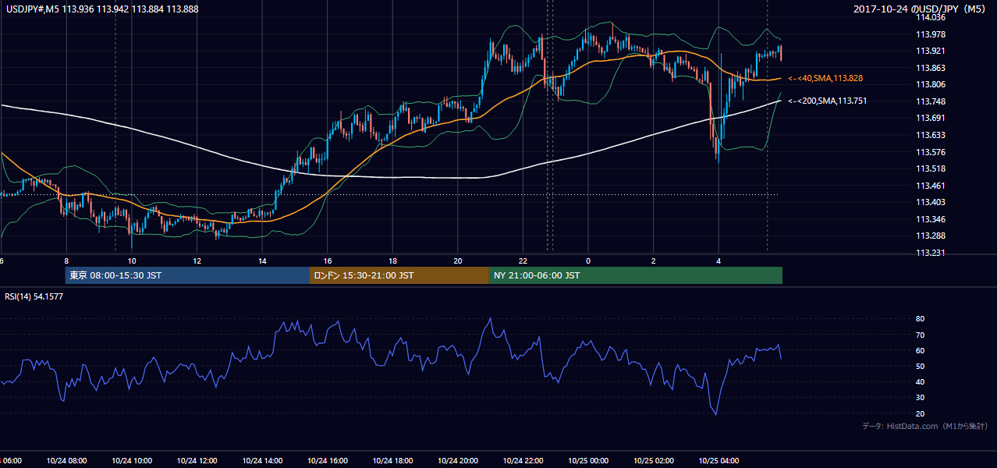Click RSI scale value 70
Viewport: 997px width, 468px height.
pyautogui.click(x=920, y=335)
